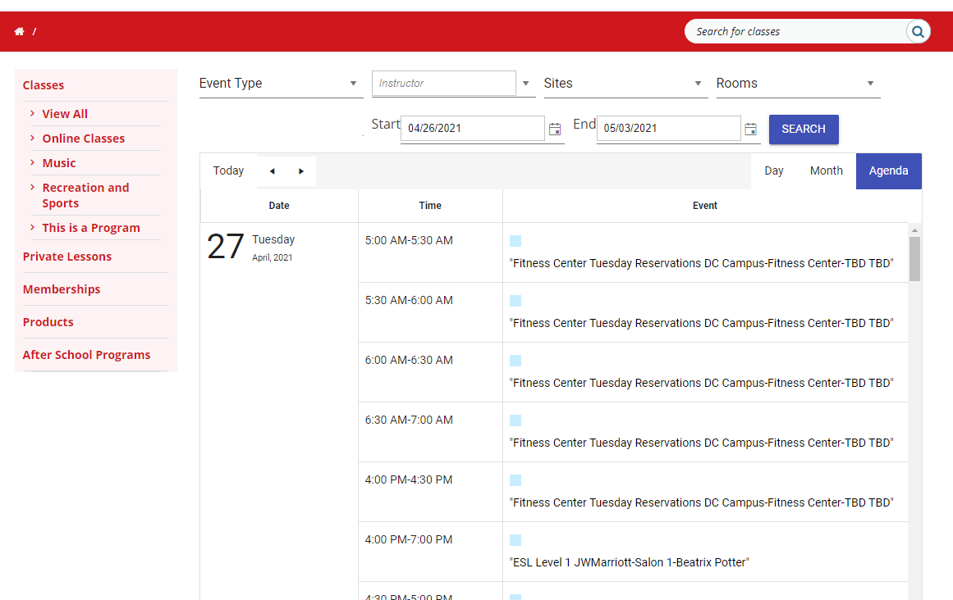Click the agenda vertical scrollbar thumb
The image size is (953, 600).
pos(914,259)
